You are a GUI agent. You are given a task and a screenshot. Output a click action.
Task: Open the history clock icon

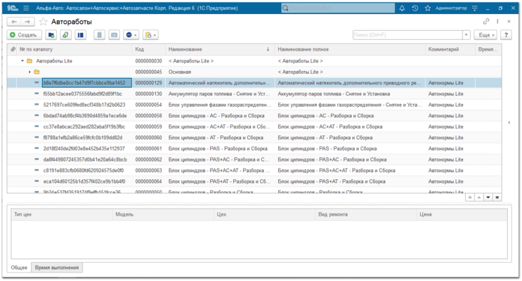point(415,8)
